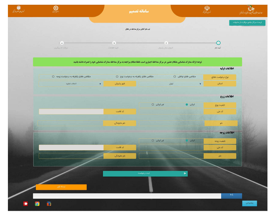Click the red diamond browser icon at the bottom
The image size is (274, 218).
[26, 204]
